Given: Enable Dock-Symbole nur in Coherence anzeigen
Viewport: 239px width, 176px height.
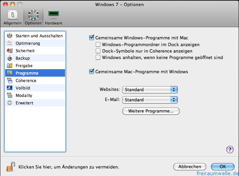Looking at the screenshot, I should point(98,51).
